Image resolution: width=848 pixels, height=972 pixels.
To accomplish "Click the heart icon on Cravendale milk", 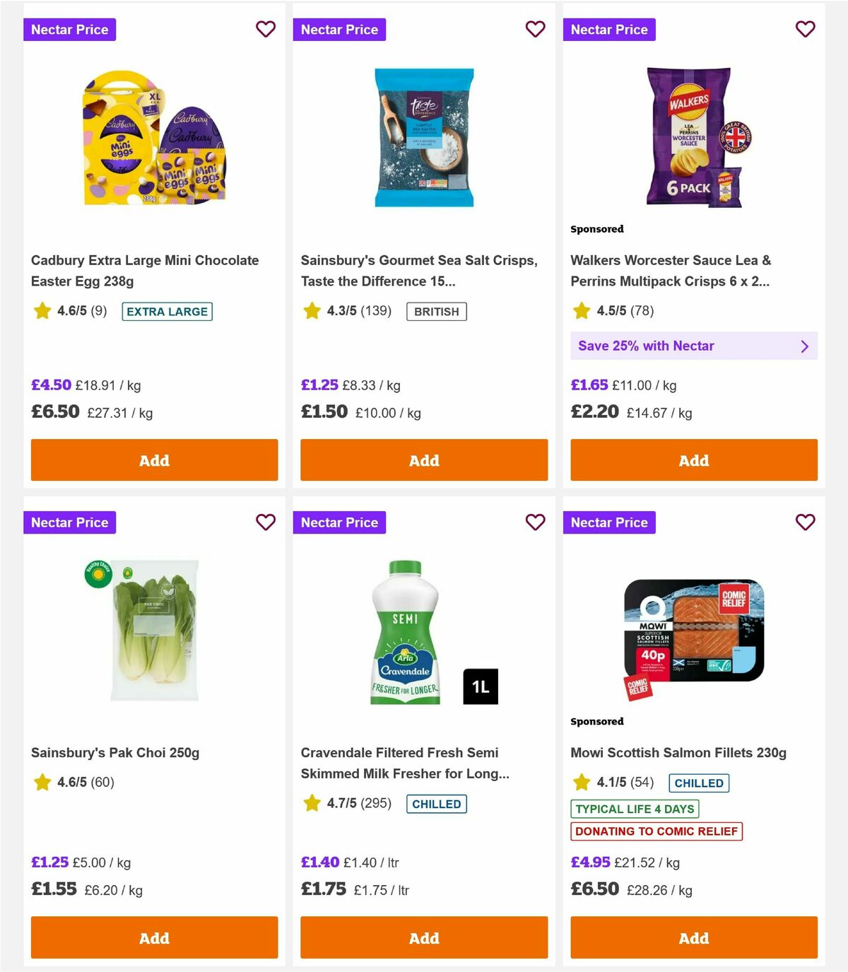I will [536, 522].
